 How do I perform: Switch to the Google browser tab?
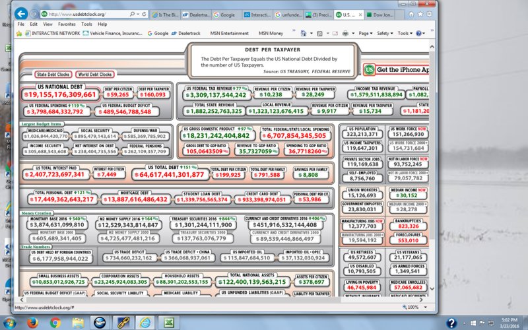(226, 15)
